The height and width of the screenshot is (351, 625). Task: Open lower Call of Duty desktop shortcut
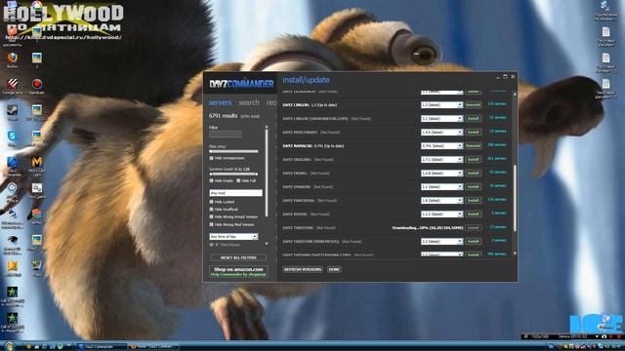(x=12, y=323)
